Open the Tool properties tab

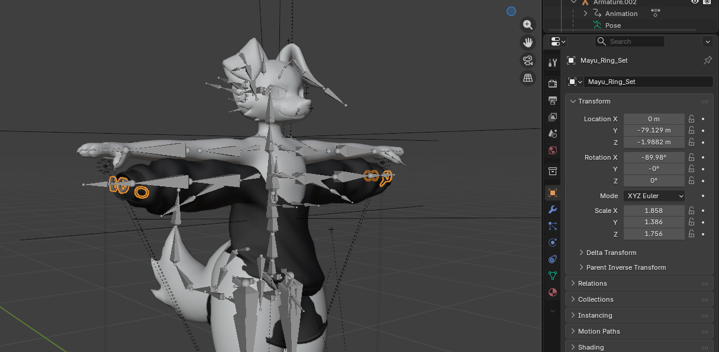(553, 63)
